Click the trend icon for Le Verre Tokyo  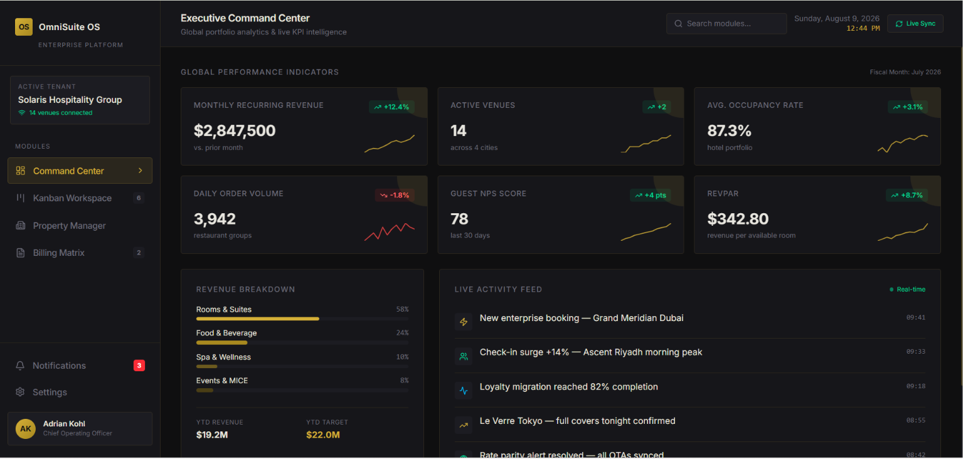[x=464, y=425]
